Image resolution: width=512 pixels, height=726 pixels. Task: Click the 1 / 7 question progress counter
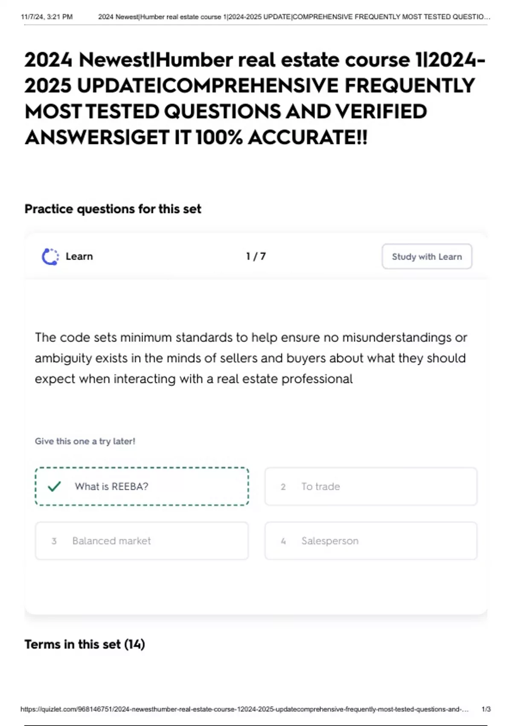[256, 256]
